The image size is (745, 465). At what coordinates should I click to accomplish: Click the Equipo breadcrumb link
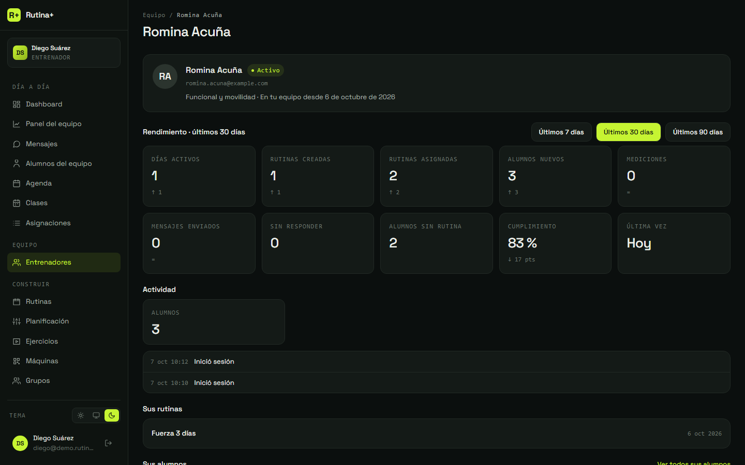pyautogui.click(x=154, y=15)
